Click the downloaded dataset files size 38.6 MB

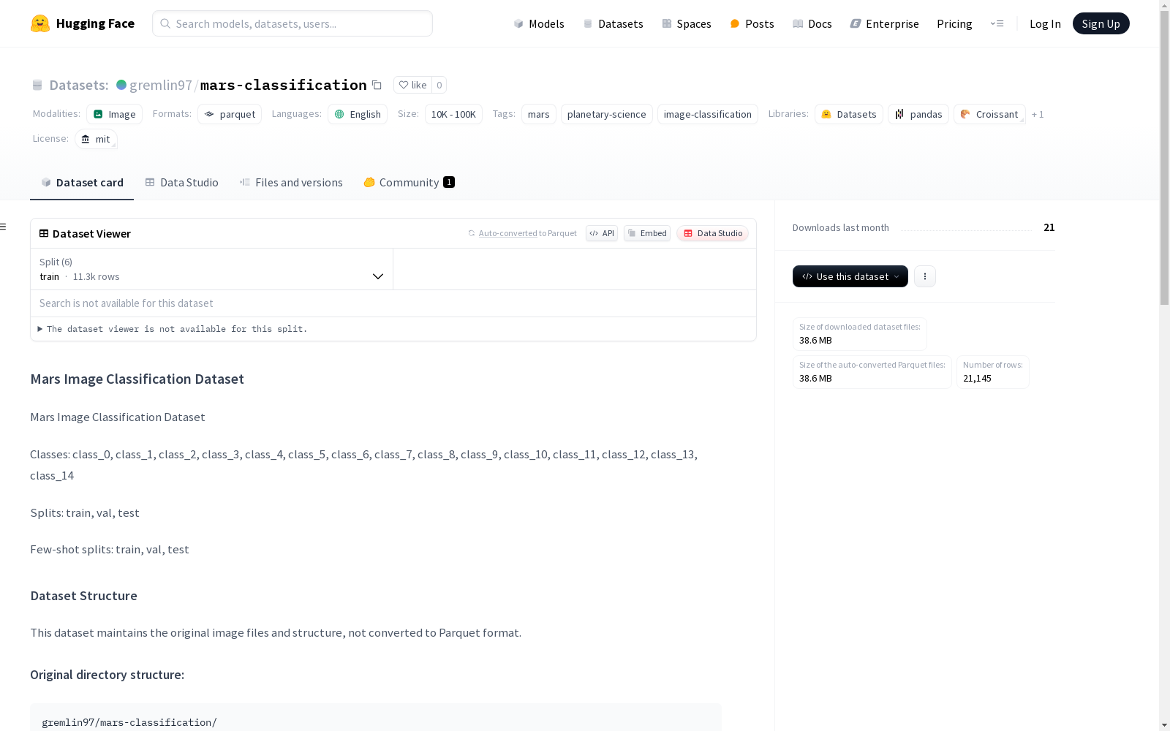pos(860,334)
